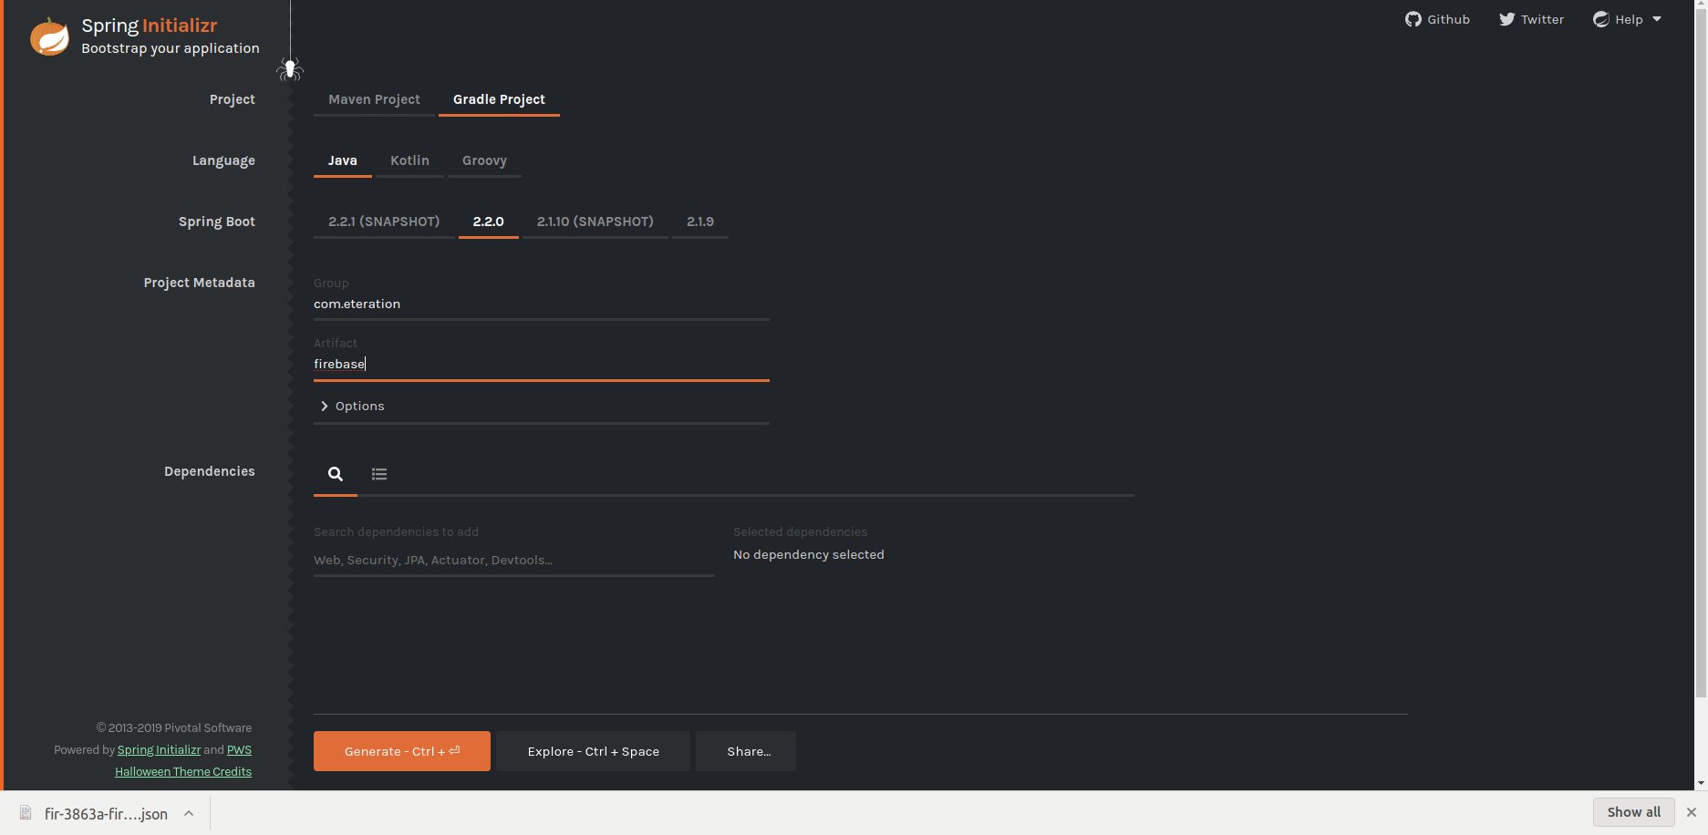Open the Share... button
1708x835 pixels.
746,751
